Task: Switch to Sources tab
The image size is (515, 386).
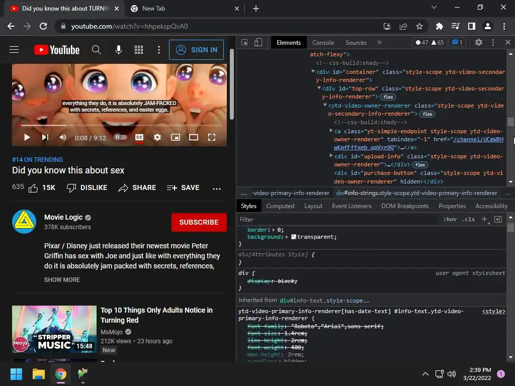Action: [356, 43]
